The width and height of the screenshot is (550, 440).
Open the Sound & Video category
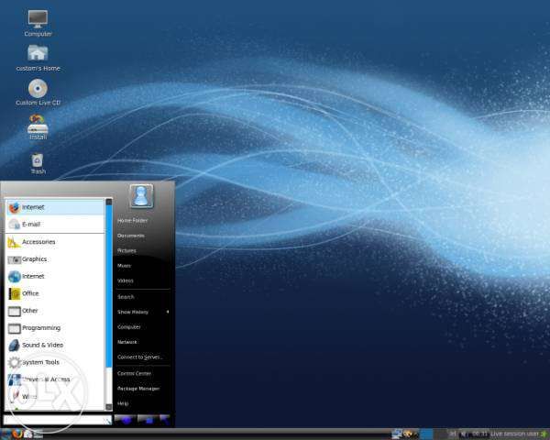[55, 345]
